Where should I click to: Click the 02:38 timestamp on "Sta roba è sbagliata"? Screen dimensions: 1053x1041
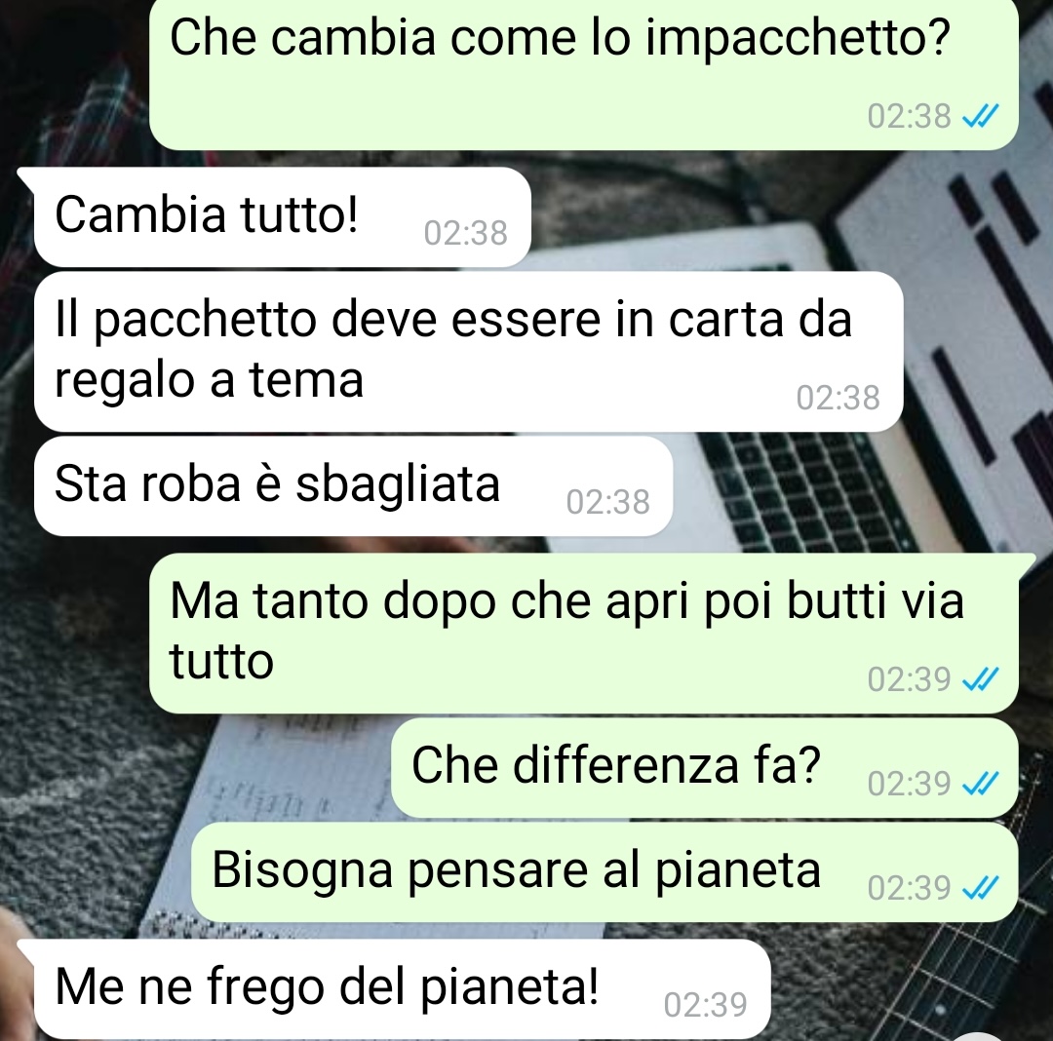(607, 502)
